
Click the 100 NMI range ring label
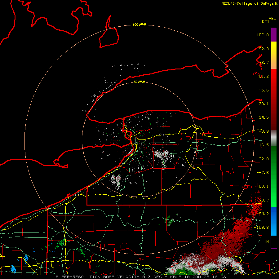click(x=139, y=24)
